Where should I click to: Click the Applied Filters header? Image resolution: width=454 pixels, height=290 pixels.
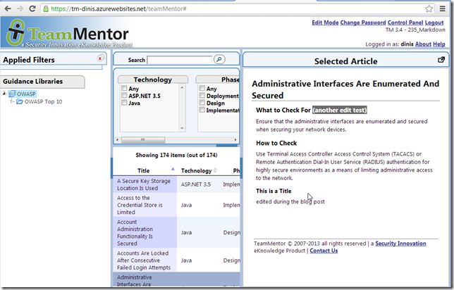click(29, 60)
